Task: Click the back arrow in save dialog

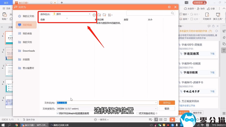Action: click(x=94, y=15)
